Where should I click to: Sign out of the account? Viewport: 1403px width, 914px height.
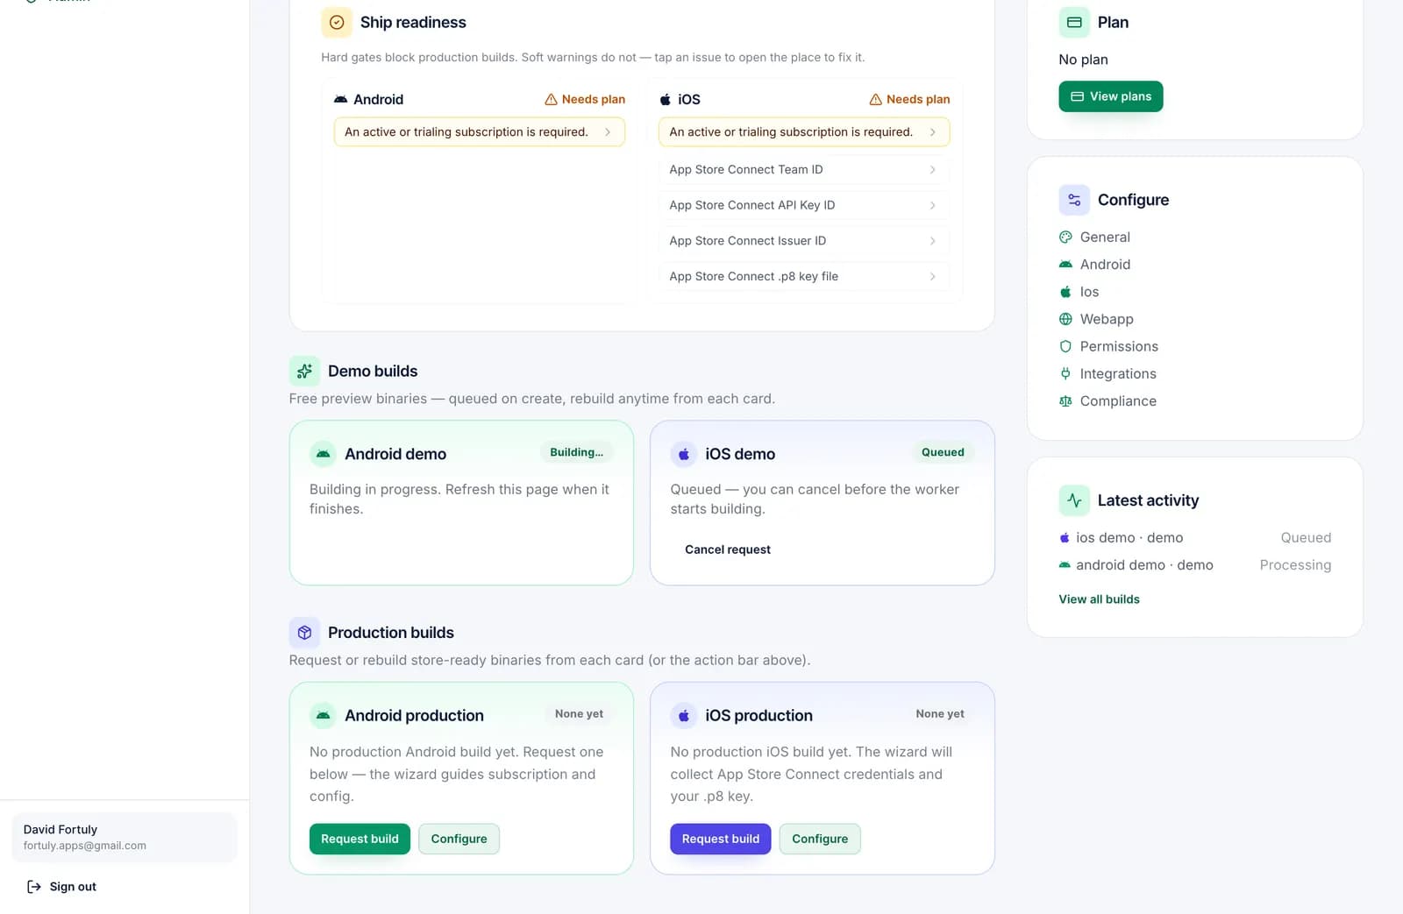74,887
